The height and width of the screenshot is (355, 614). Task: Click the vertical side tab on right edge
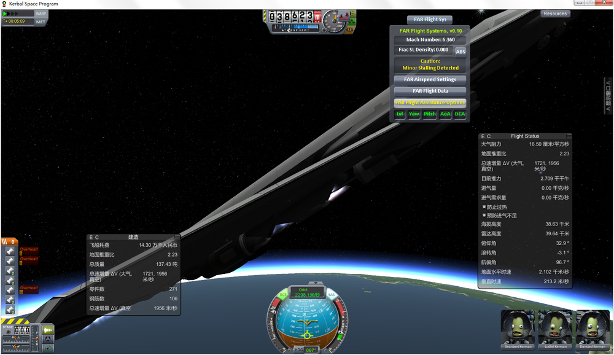point(608,96)
